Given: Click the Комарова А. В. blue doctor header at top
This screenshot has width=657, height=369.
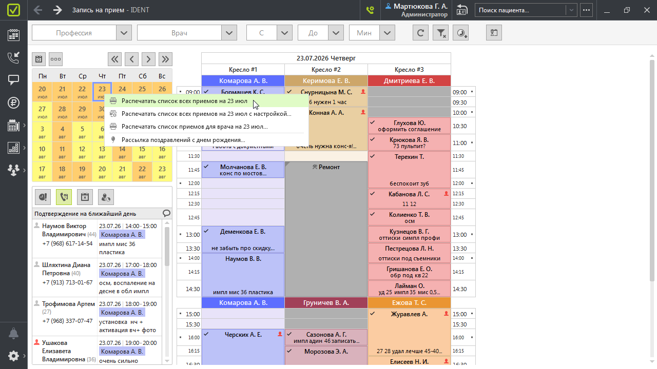Looking at the screenshot, I should [x=243, y=81].
